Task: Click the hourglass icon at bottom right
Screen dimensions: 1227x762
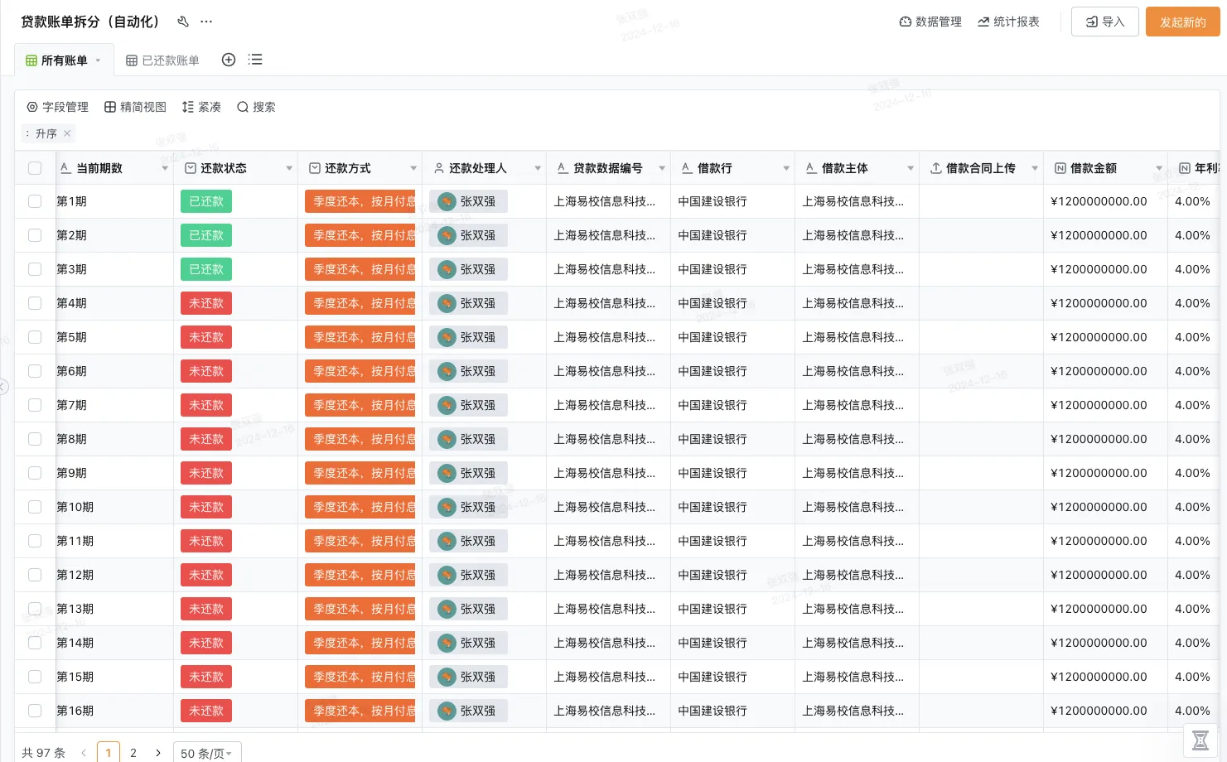Action: point(1200,740)
